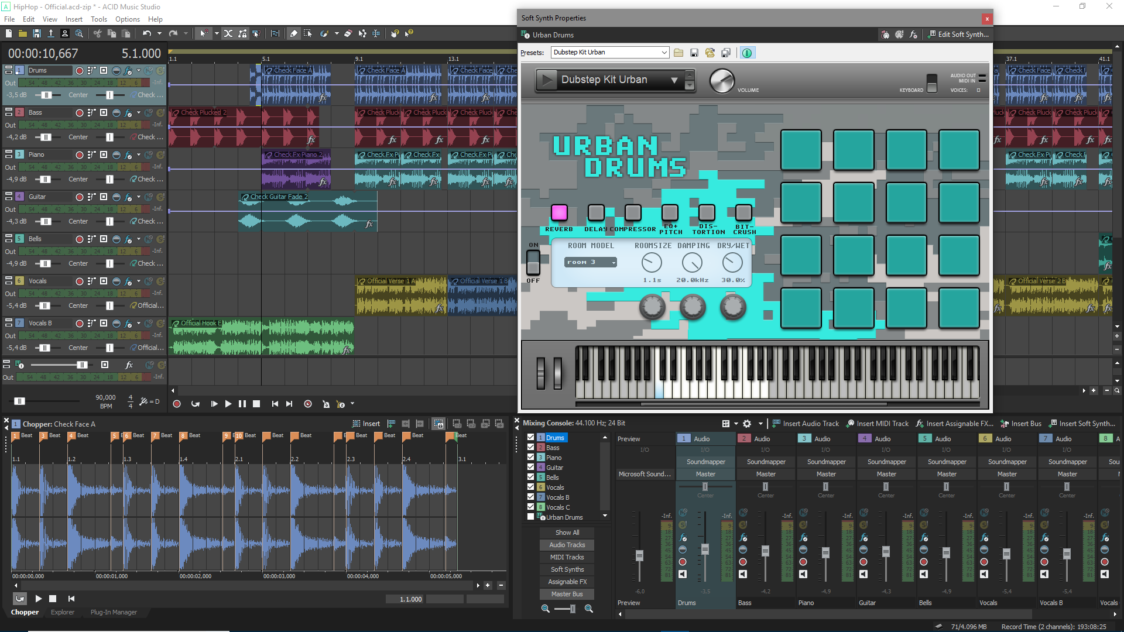1124x632 pixels.
Task: Click the ROOMSIZE knob in the reverb panel
Action: [652, 262]
